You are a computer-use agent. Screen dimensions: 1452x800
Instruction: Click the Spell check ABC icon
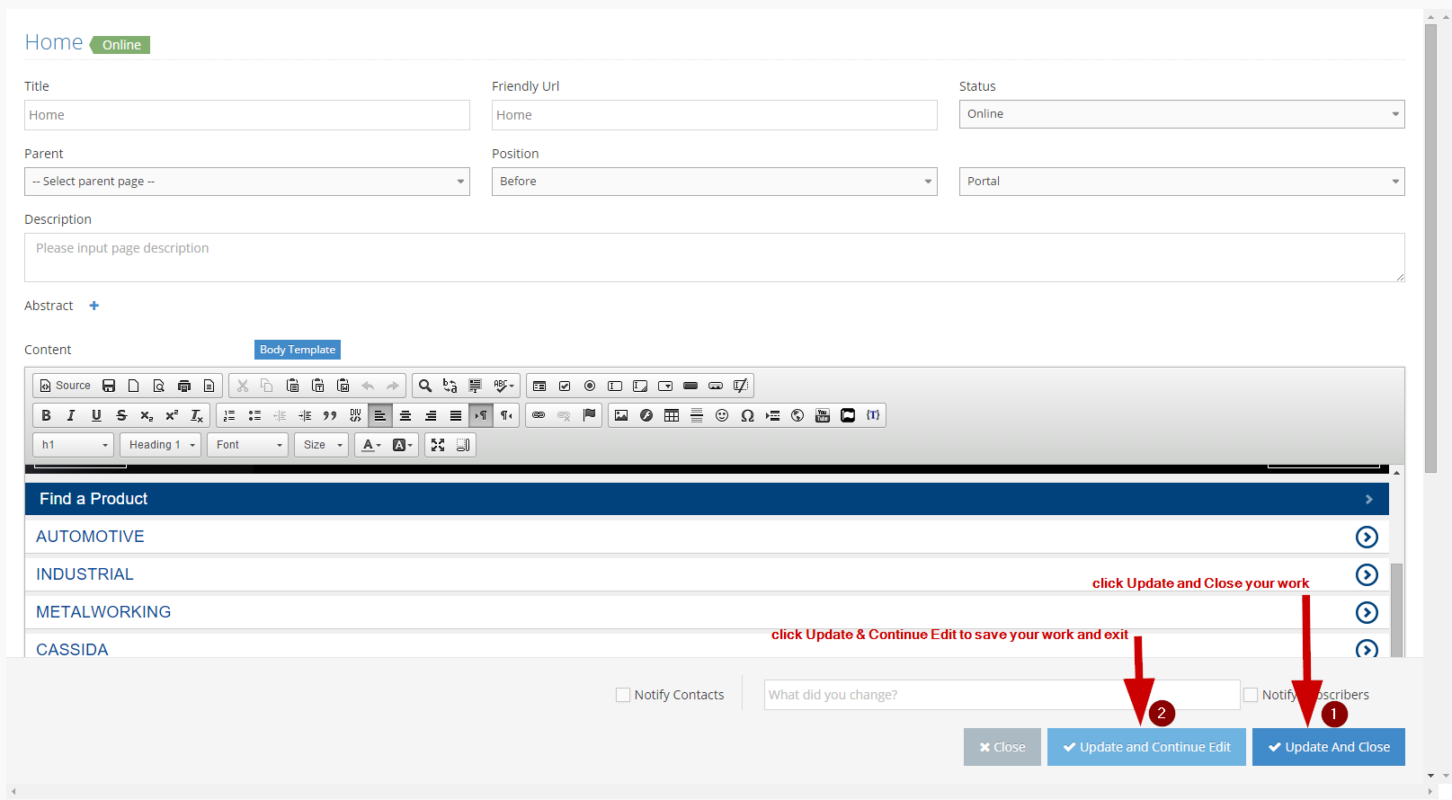(x=503, y=386)
